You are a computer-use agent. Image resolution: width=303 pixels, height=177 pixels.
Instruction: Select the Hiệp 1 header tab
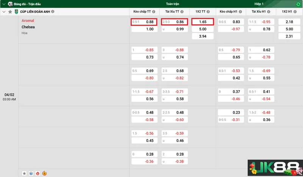259,4
